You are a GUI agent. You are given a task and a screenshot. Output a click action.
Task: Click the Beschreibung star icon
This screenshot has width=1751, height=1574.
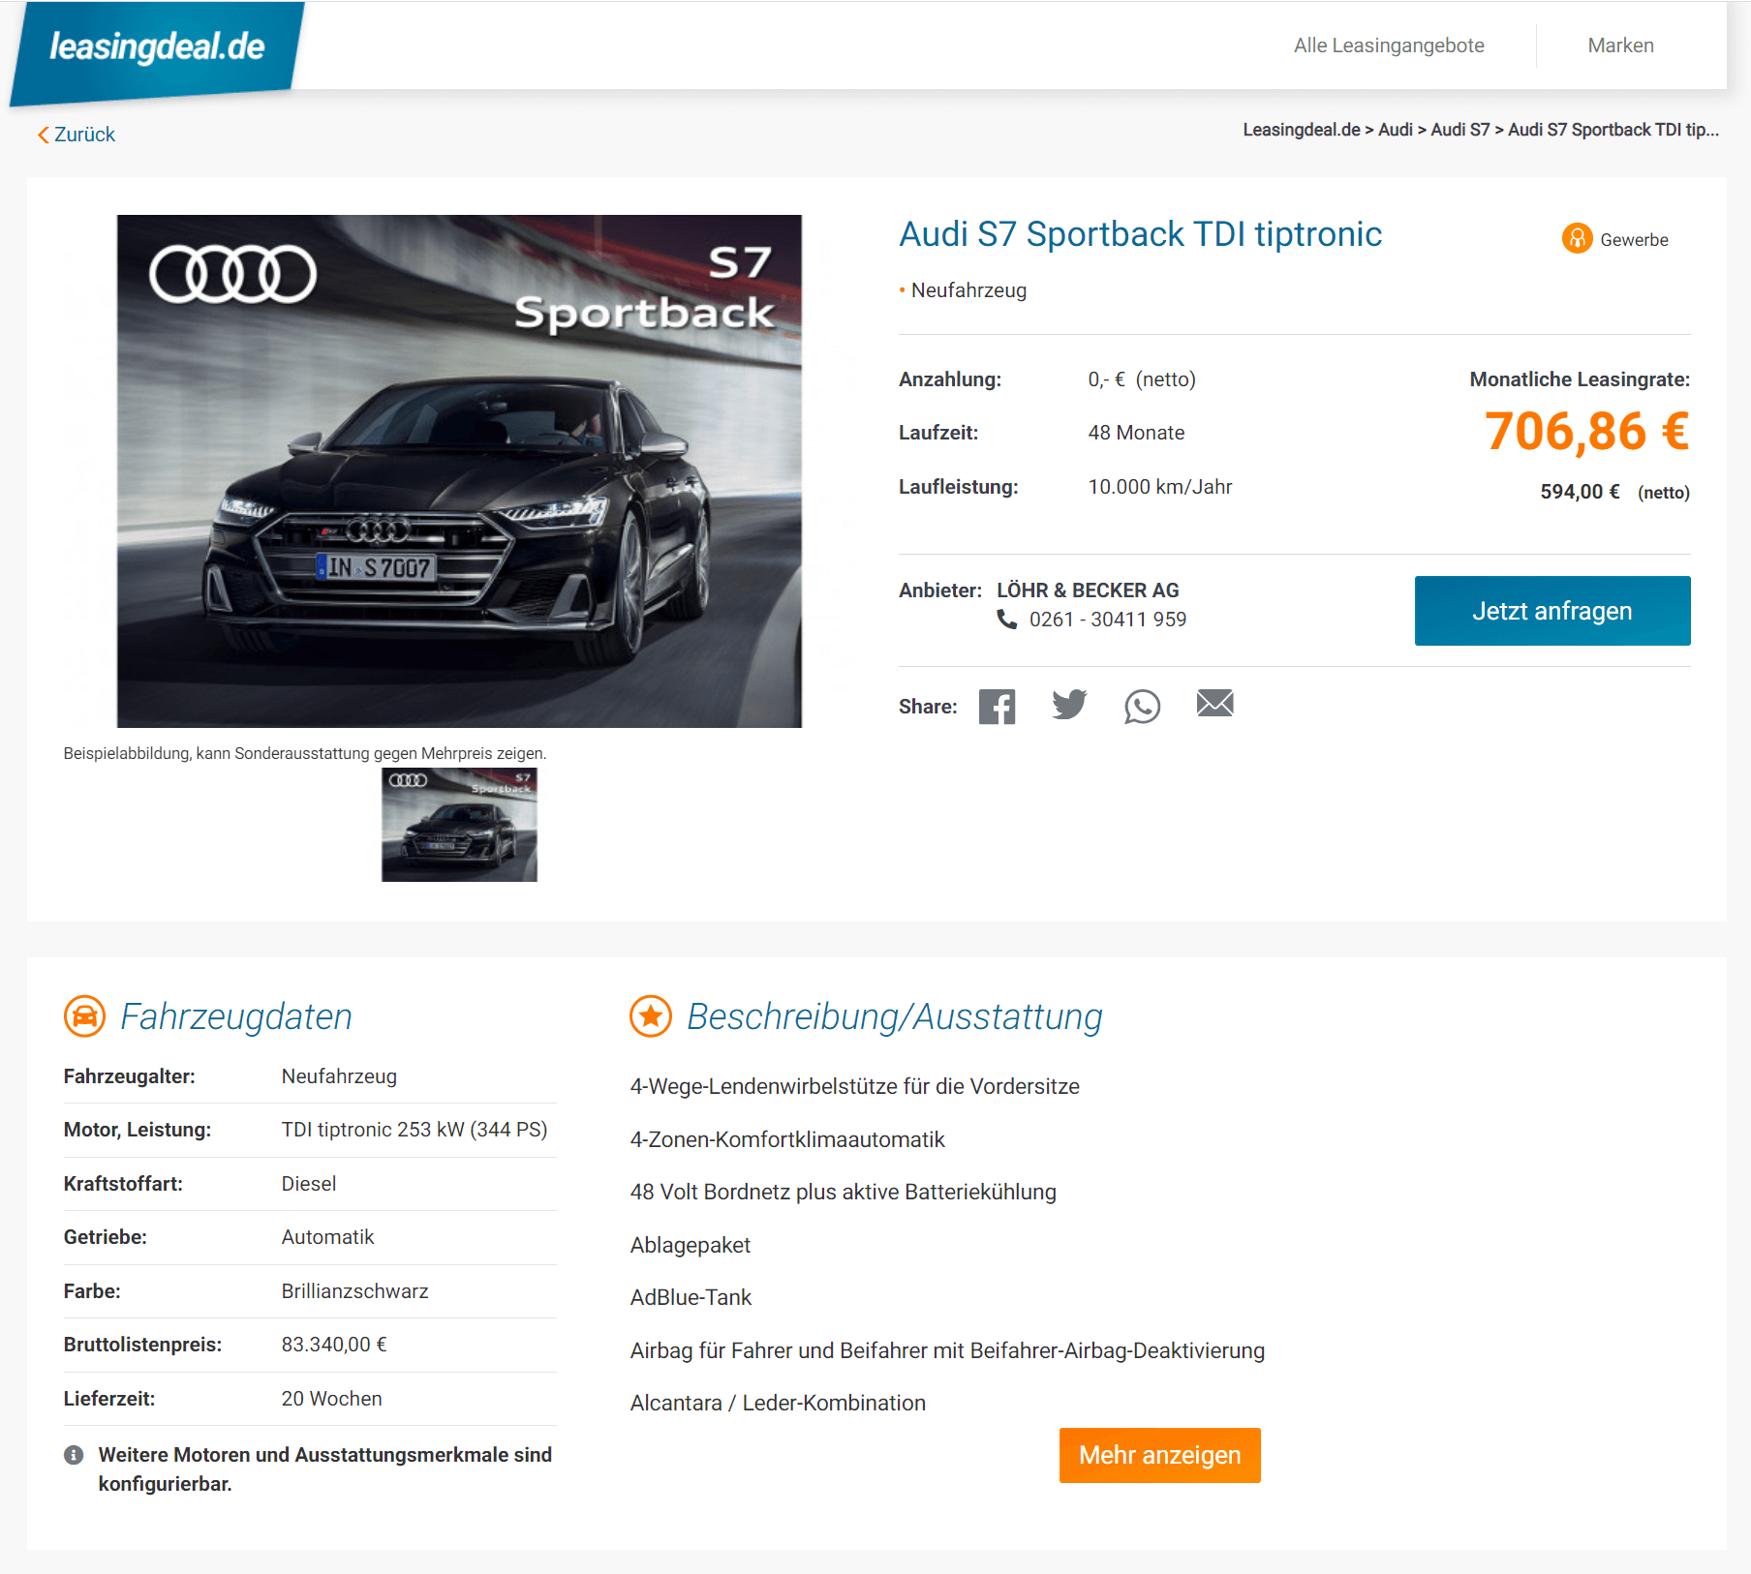[x=651, y=1016]
